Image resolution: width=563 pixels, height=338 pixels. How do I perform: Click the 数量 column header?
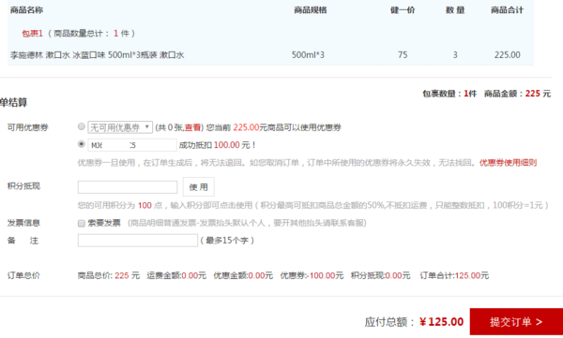455,10
